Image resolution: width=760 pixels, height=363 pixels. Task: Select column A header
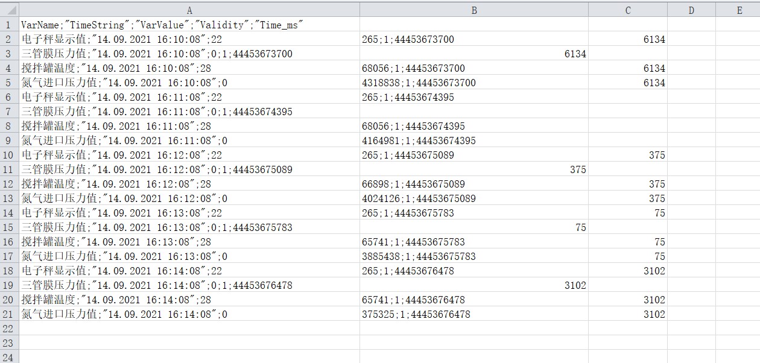coord(189,10)
